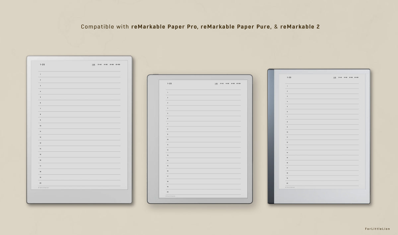Click row number 16 on right tablet
The image size is (398, 235).
[x=287, y=163]
